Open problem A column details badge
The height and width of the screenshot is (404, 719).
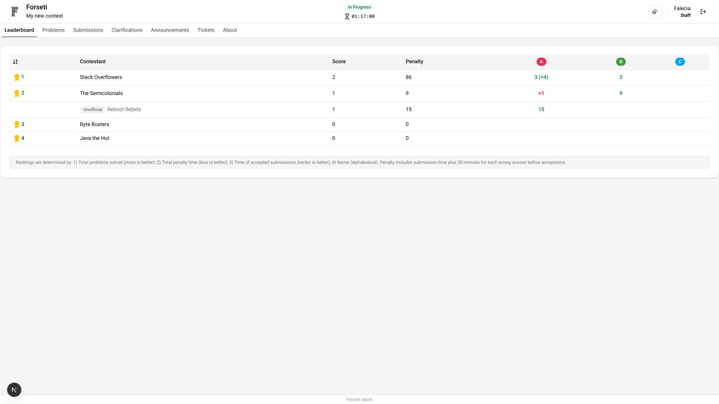(x=541, y=61)
